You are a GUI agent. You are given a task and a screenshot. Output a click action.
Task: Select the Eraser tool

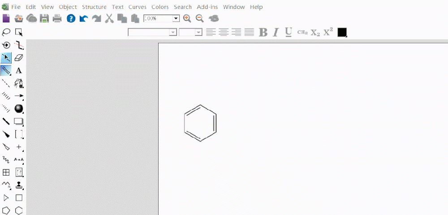[x=19, y=58]
